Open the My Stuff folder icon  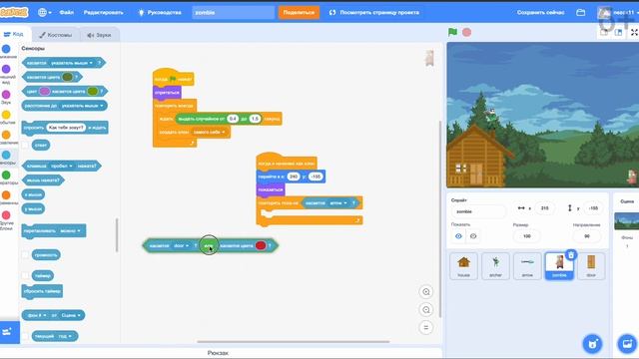tap(580, 13)
